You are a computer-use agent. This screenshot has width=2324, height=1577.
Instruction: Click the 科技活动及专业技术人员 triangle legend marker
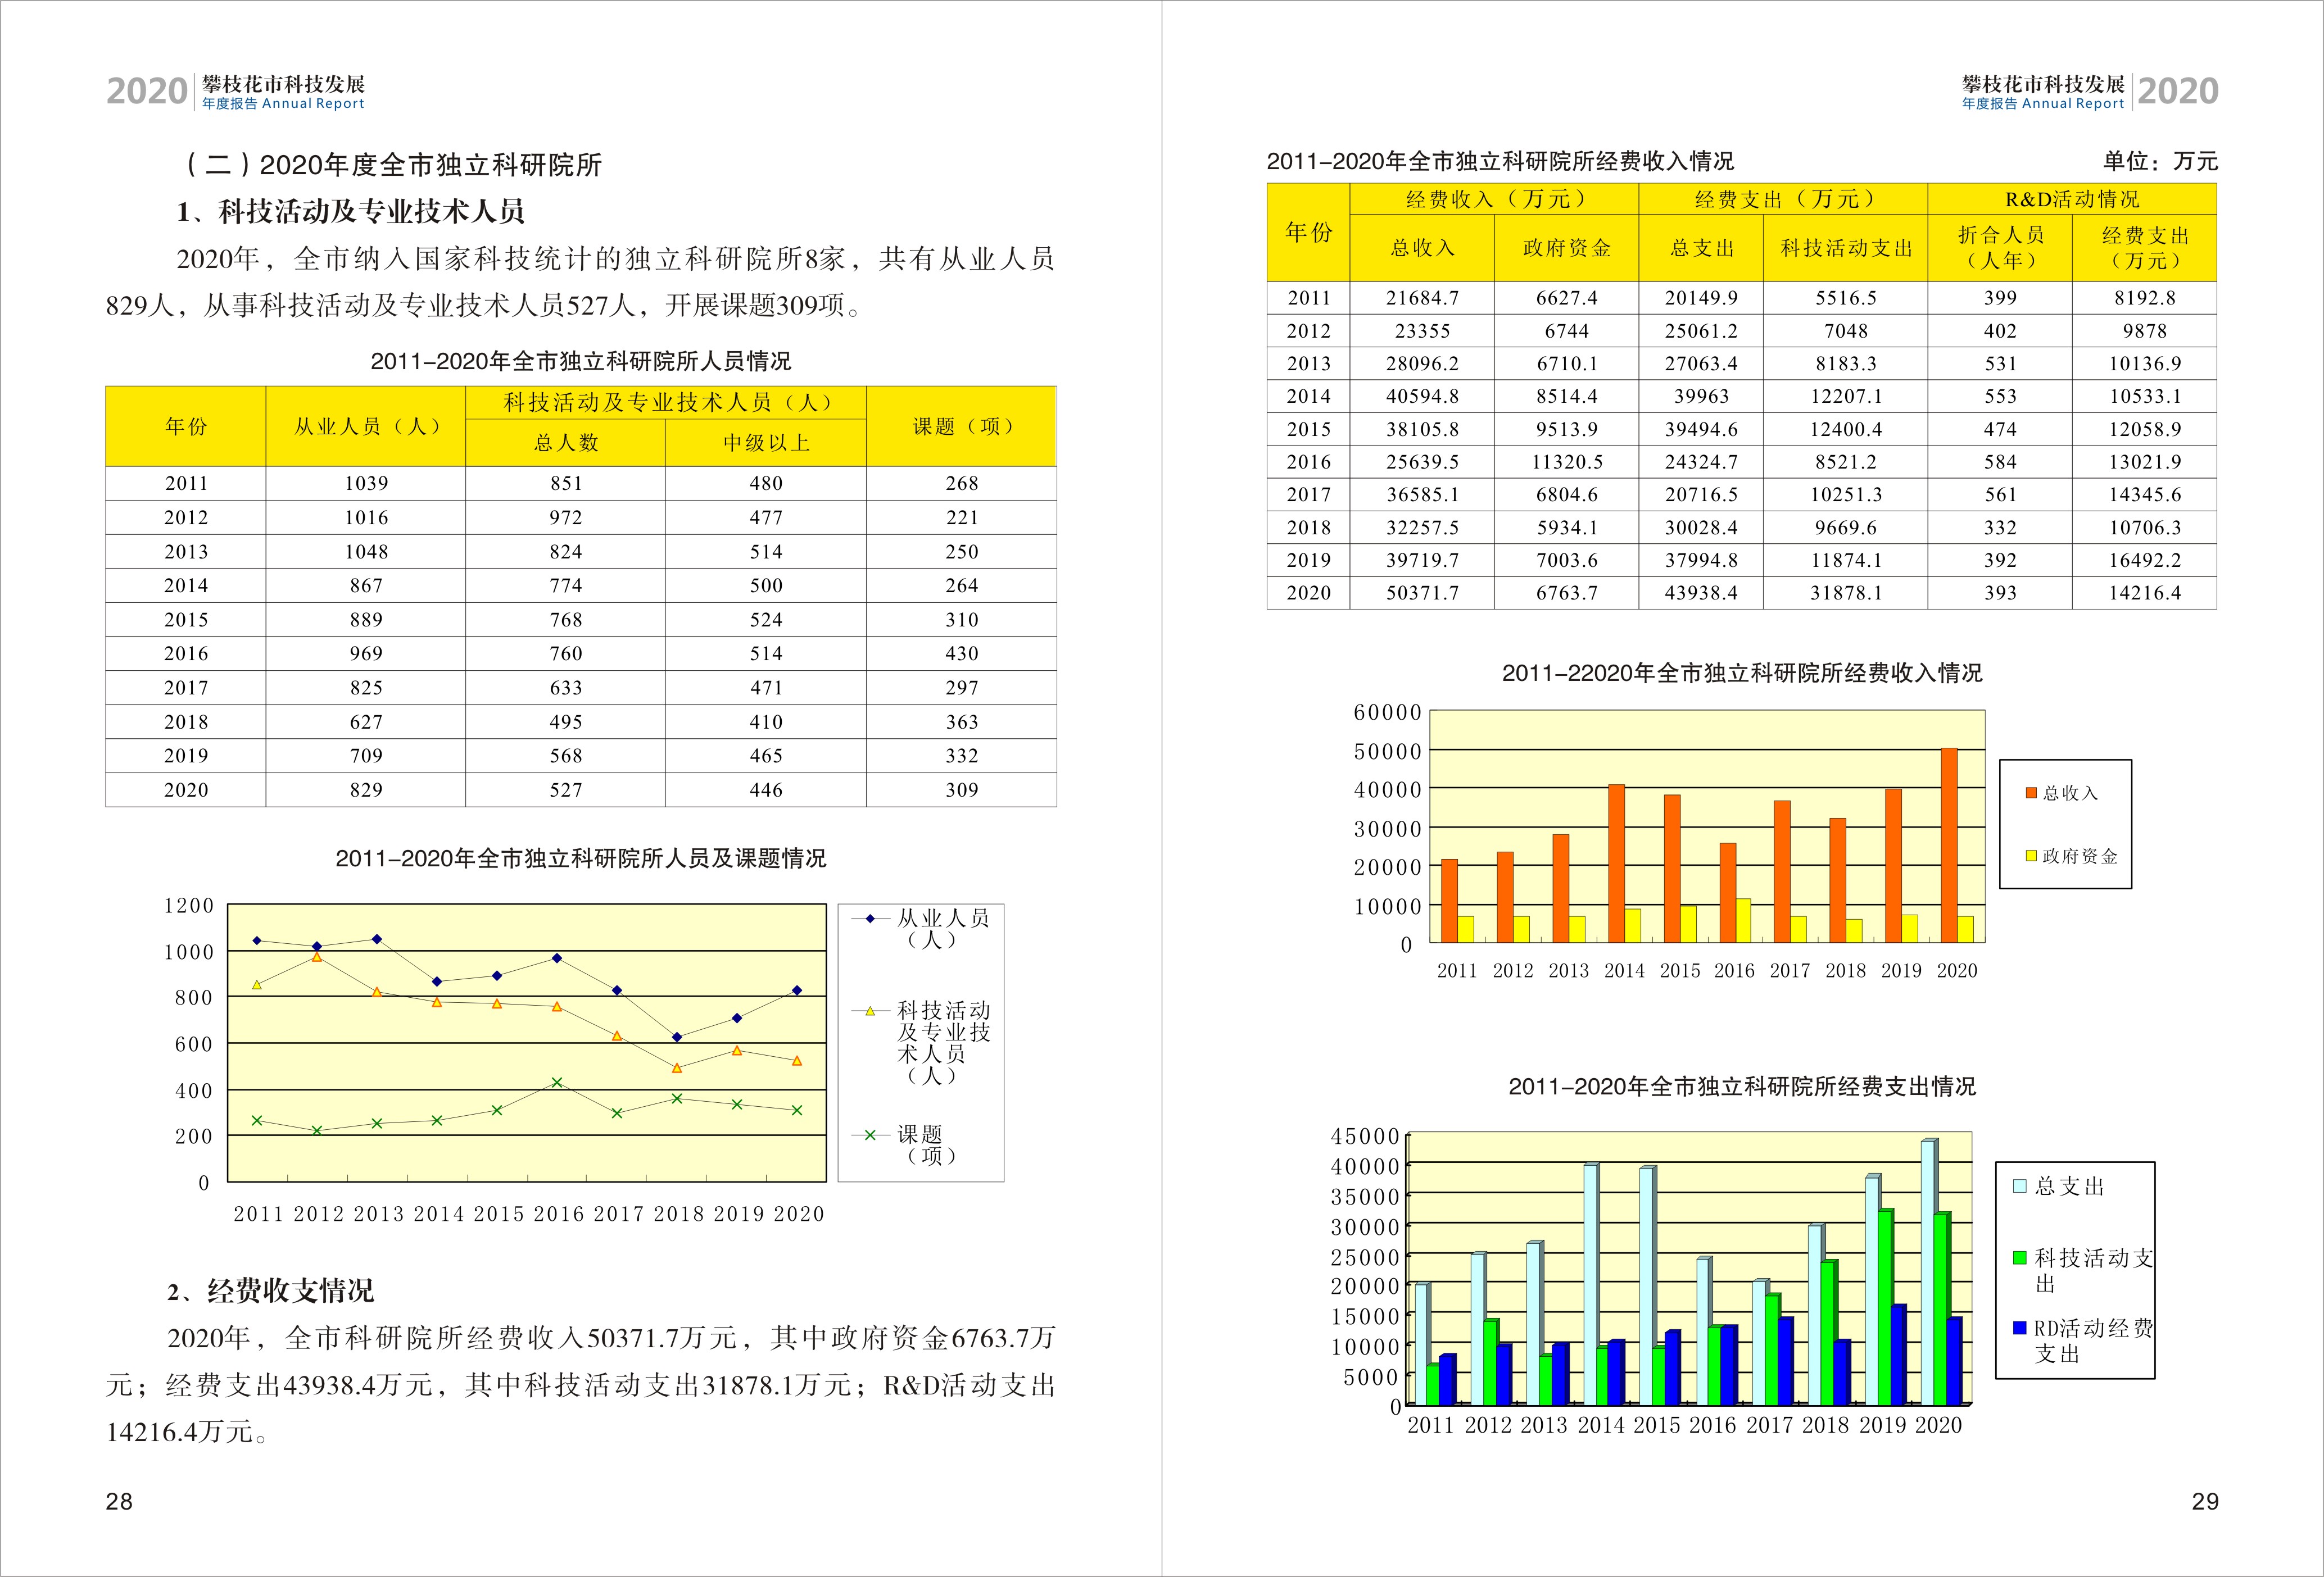click(870, 1011)
